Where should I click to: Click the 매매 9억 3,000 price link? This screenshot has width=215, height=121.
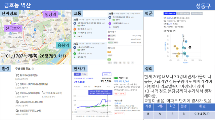click(121, 81)
